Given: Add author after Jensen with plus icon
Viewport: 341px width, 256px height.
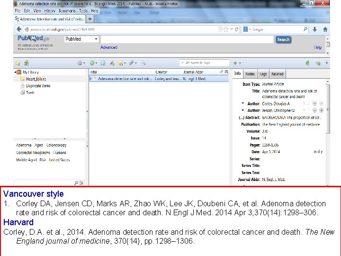Looking at the screenshot, I should click(321, 110).
